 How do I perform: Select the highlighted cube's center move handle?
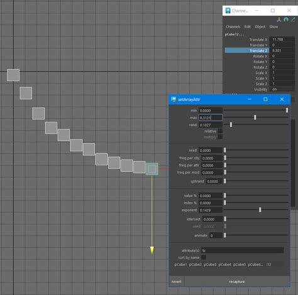coord(152,169)
